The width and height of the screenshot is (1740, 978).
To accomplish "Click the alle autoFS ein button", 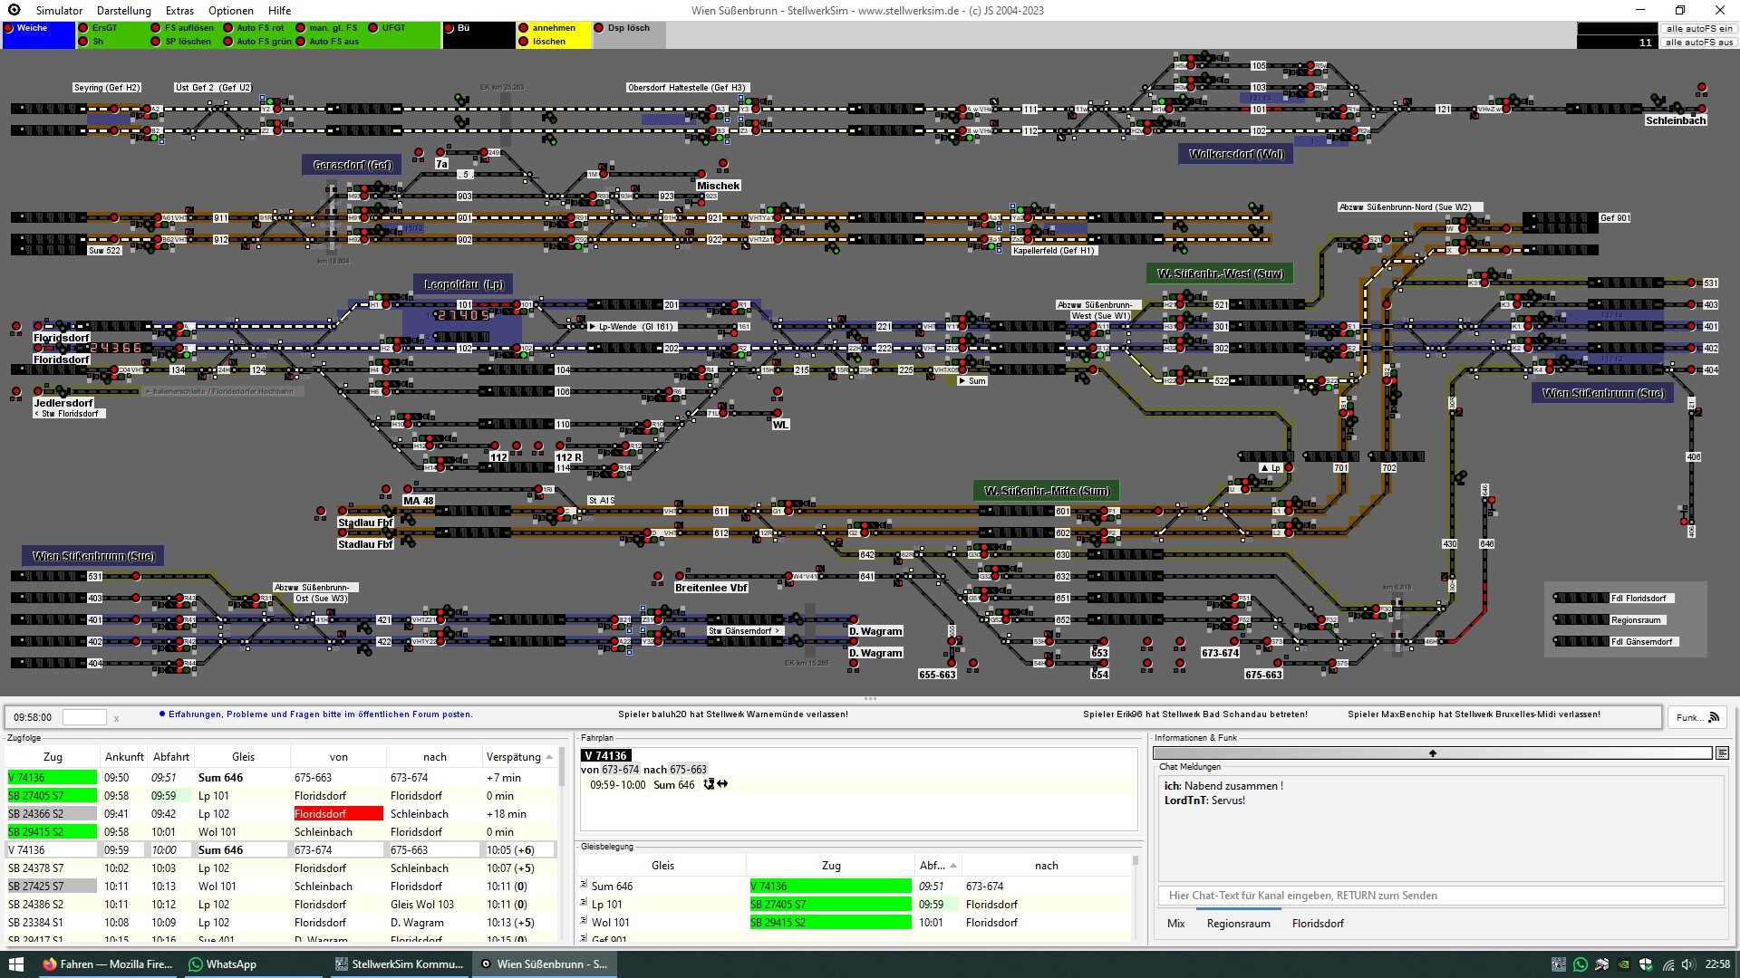I will tap(1699, 29).
